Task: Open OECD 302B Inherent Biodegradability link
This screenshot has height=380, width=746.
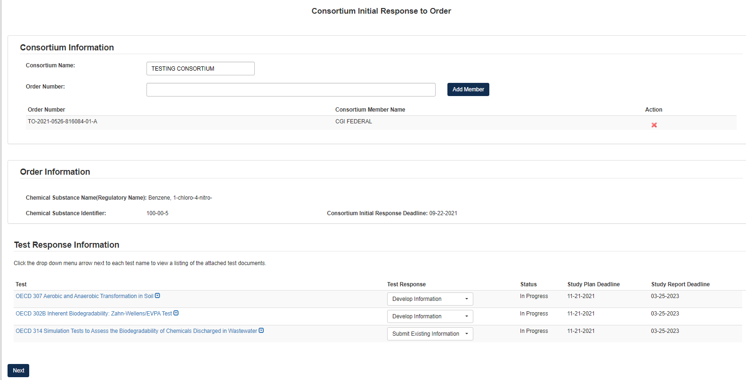Action: (94, 314)
